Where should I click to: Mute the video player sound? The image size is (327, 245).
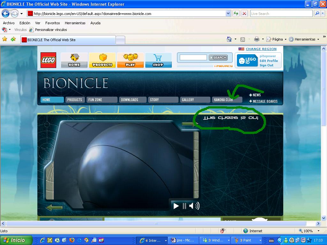coord(194,206)
